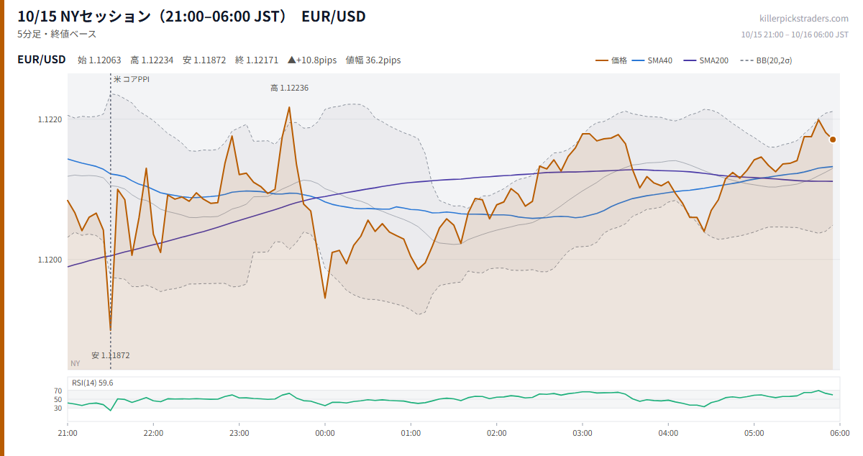The width and height of the screenshot is (863, 456).
Task: Click the 始 1.12063 open value
Action: click(x=99, y=60)
